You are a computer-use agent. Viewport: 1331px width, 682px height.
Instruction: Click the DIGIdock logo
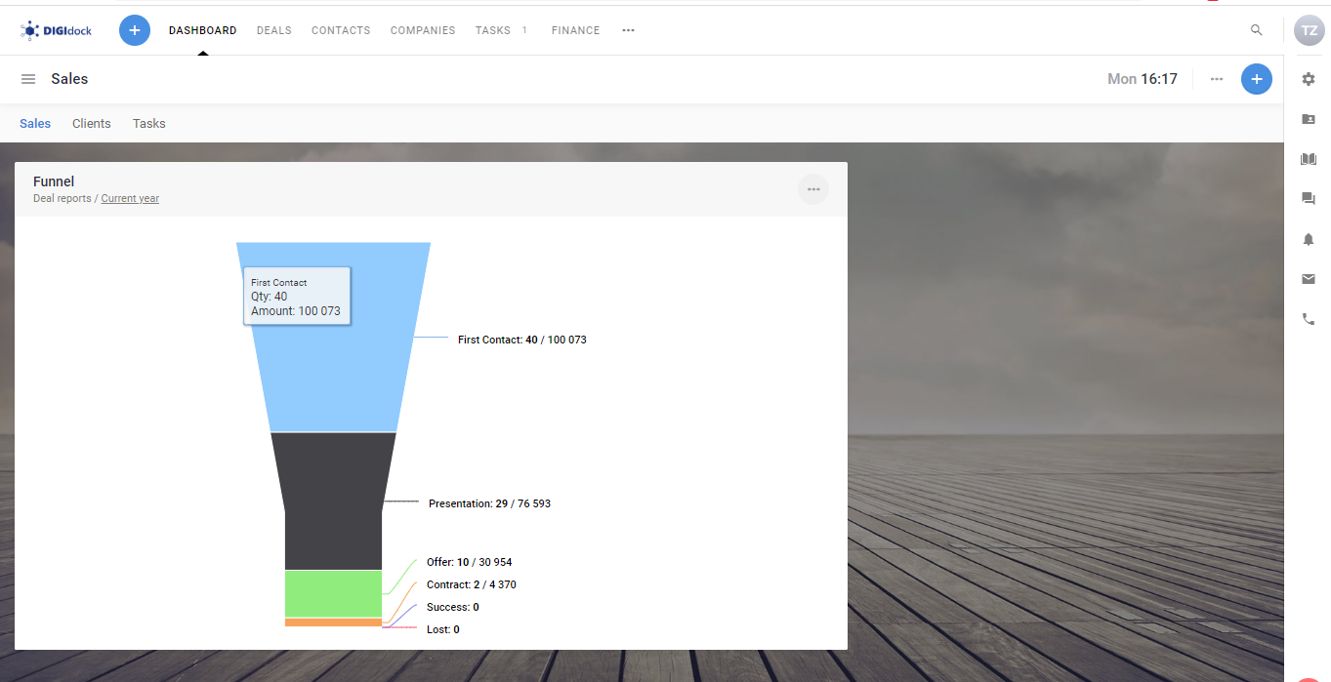56,30
